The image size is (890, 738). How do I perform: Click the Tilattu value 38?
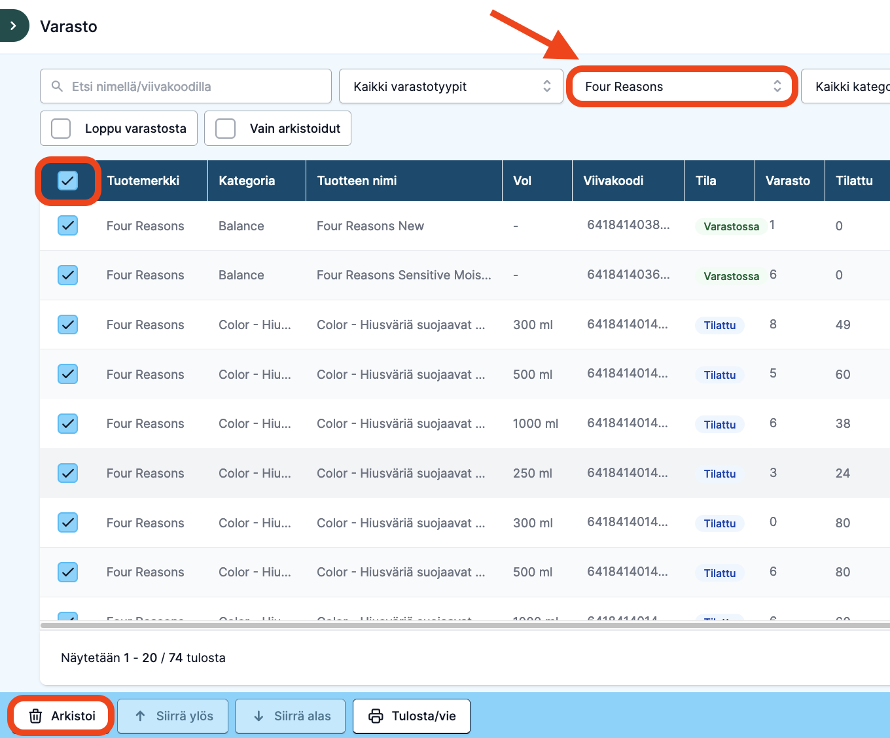pos(843,423)
